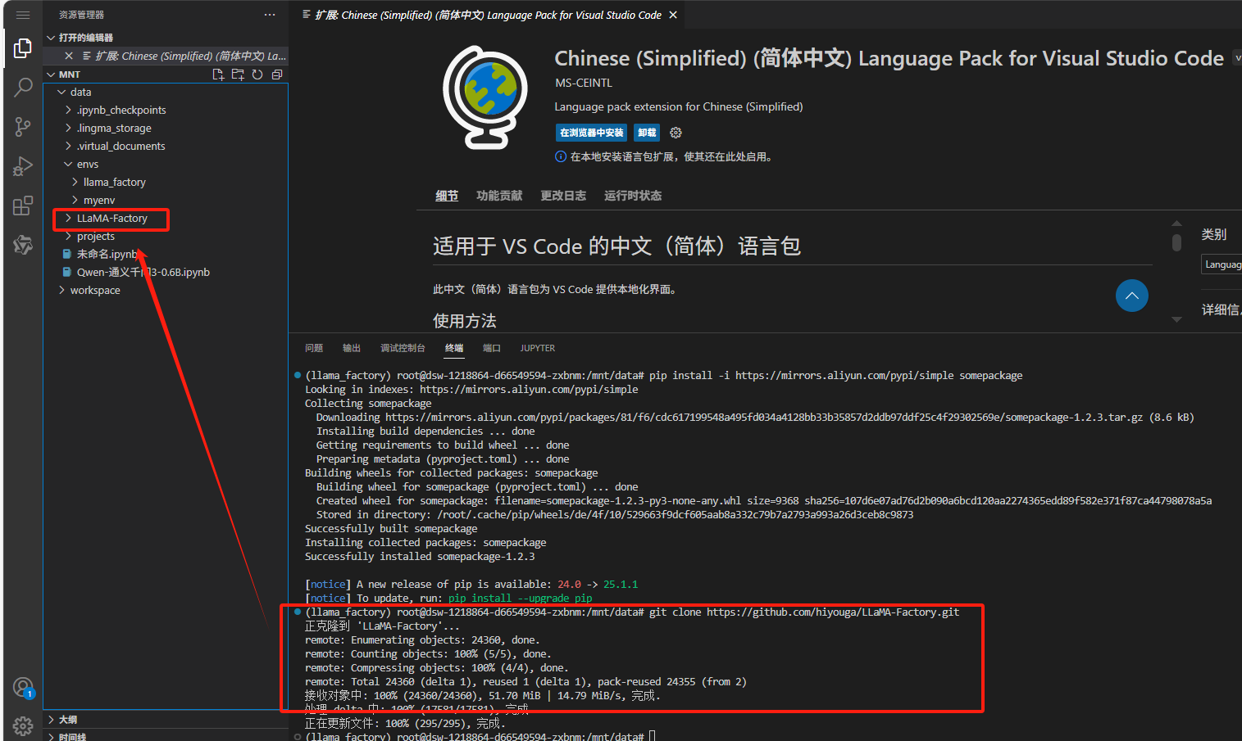Switch to the 功能贡献 tab
Image resolution: width=1242 pixels, height=741 pixels.
pyautogui.click(x=499, y=196)
